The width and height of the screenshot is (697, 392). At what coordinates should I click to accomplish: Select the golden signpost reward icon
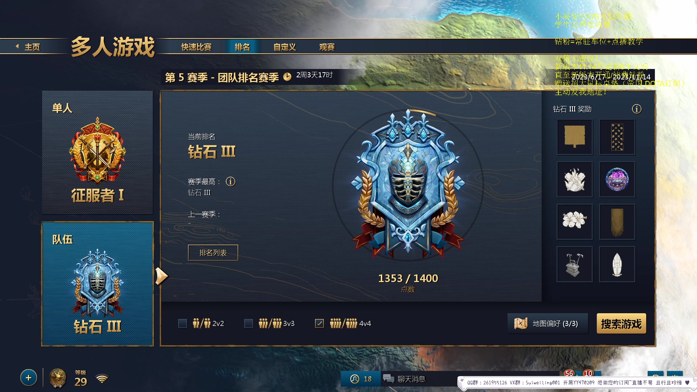(575, 137)
